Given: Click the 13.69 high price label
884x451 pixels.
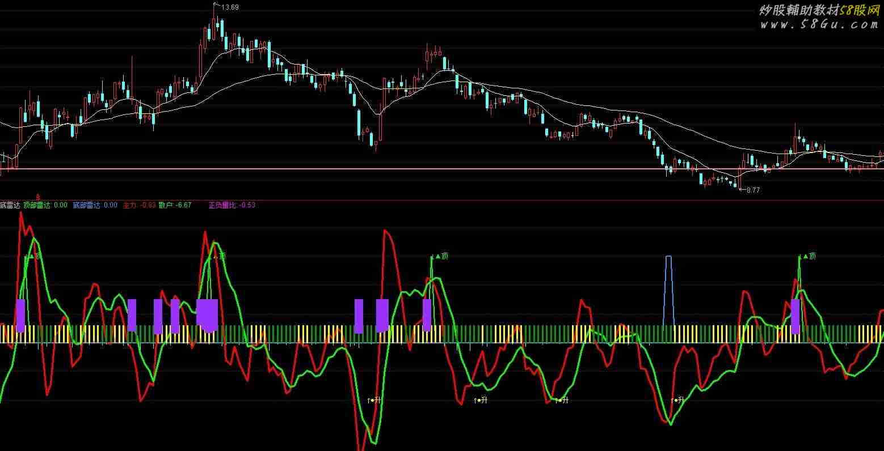Looking at the screenshot, I should click(x=229, y=7).
